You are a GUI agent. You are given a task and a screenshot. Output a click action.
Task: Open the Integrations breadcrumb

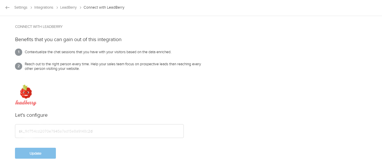click(x=44, y=7)
